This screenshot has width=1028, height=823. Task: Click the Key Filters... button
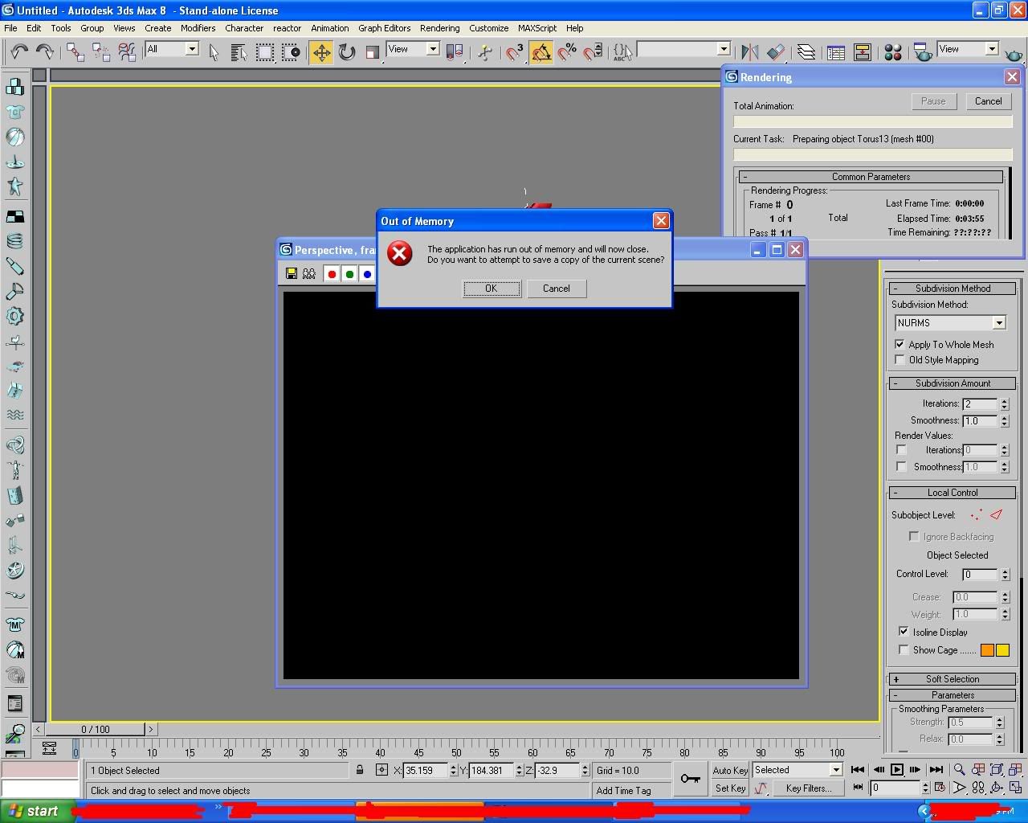pyautogui.click(x=809, y=788)
